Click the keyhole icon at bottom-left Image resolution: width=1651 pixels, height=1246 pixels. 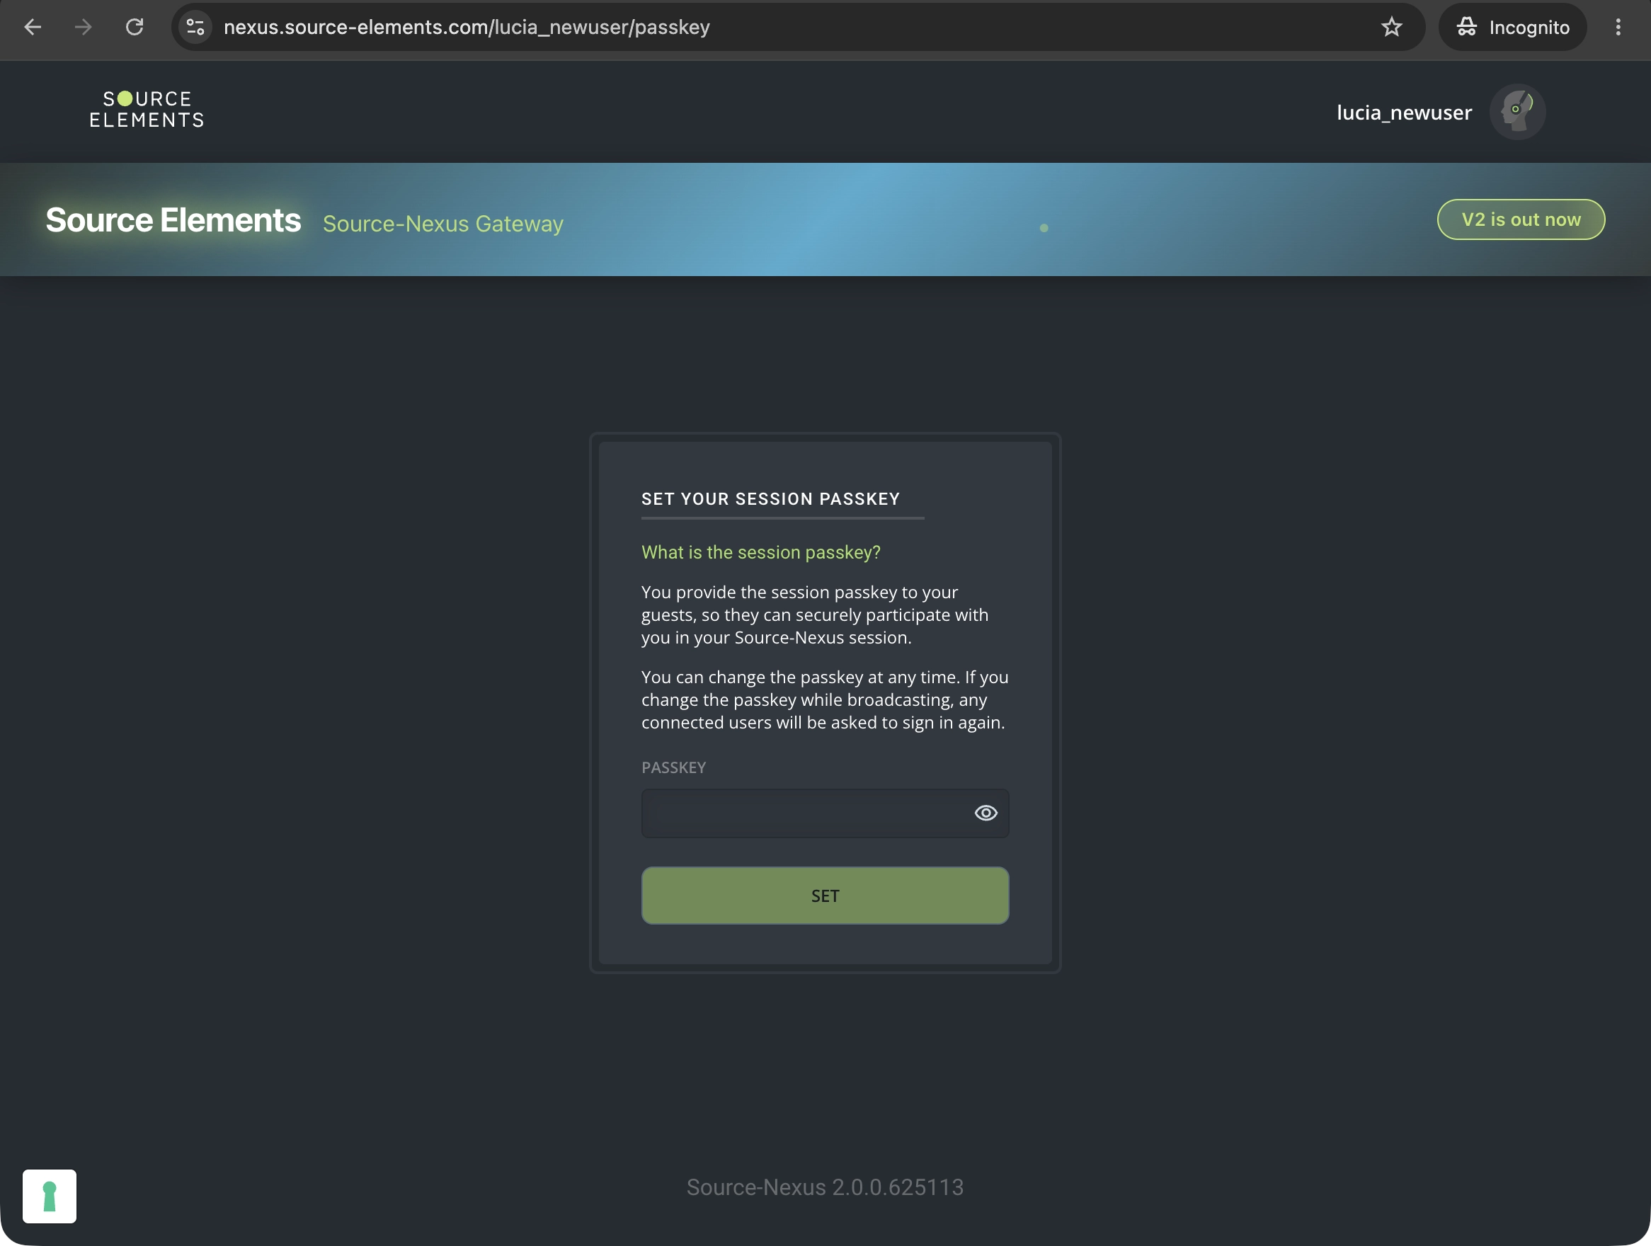tap(50, 1196)
